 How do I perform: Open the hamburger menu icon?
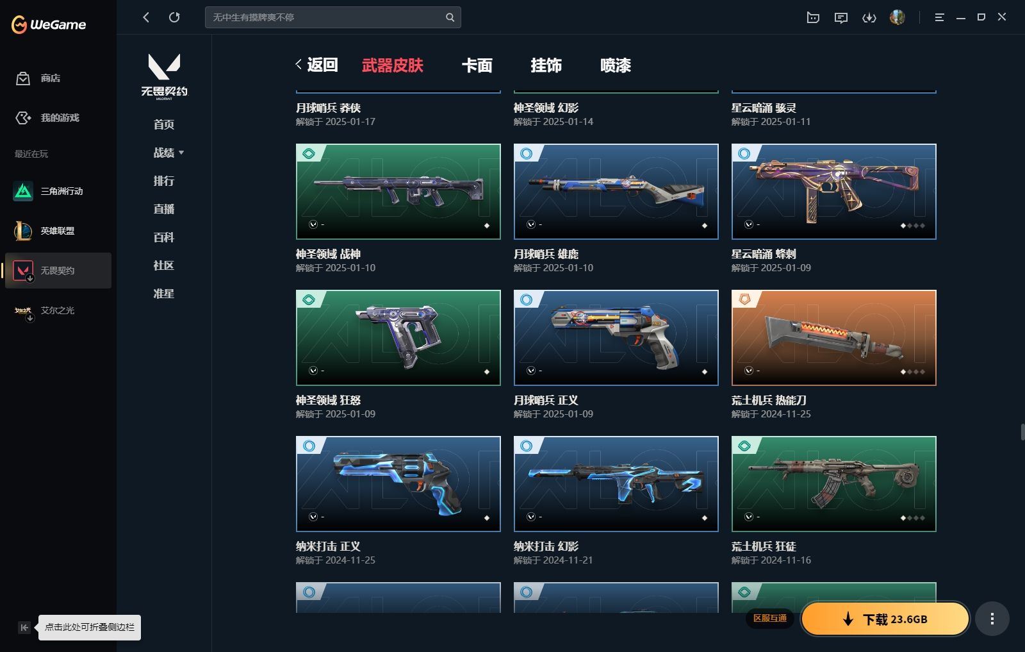[x=939, y=17]
